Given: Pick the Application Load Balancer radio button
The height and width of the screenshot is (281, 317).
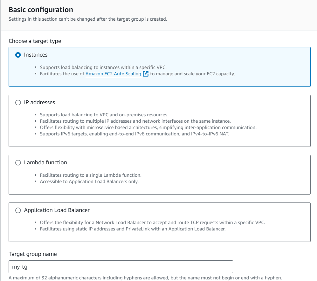Looking at the screenshot, I should (x=18, y=210).
